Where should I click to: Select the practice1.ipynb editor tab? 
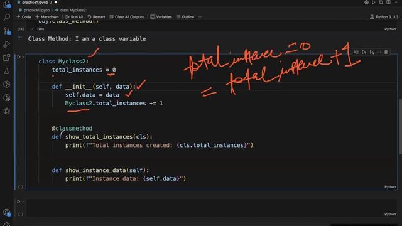[x=37, y=3]
